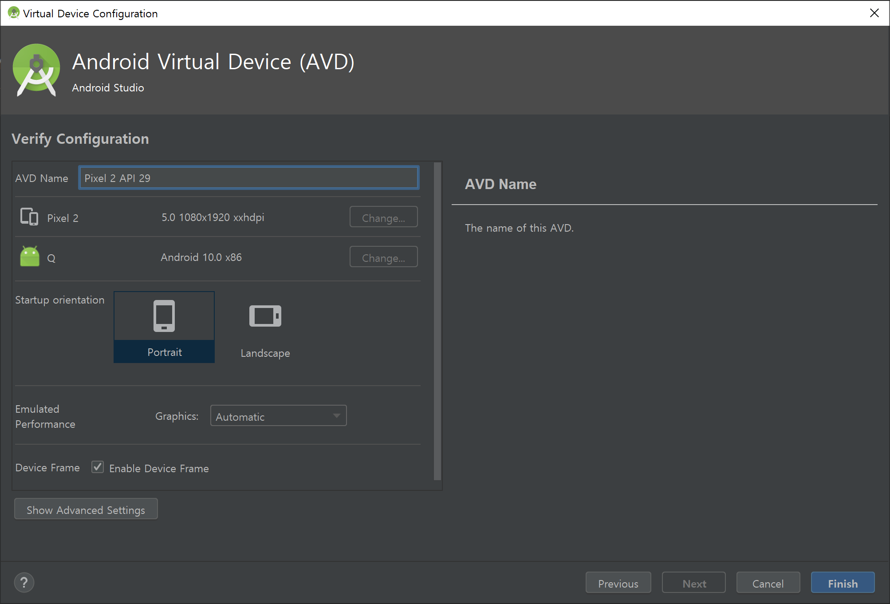The height and width of the screenshot is (604, 890).
Task: Go back with the Previous button
Action: point(618,583)
